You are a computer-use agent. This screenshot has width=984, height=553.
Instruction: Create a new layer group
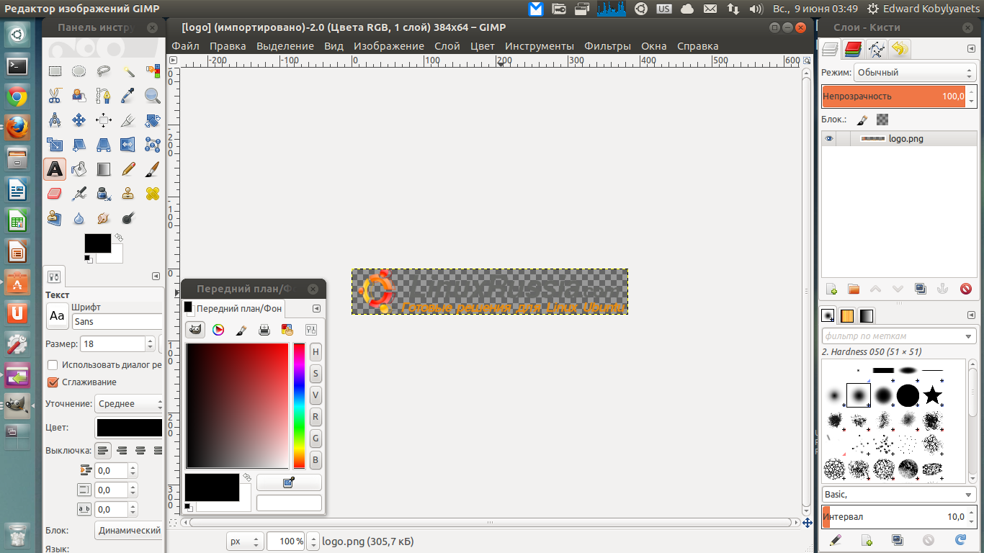[854, 289]
